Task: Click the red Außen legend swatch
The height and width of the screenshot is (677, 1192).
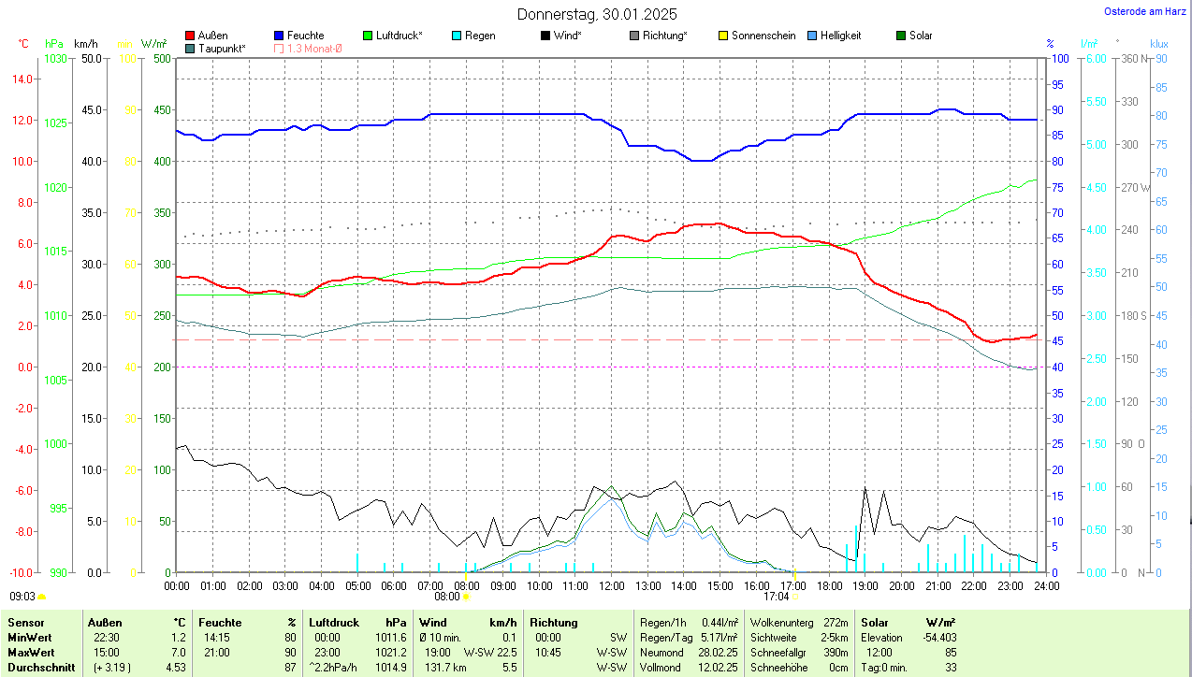Action: pos(190,36)
